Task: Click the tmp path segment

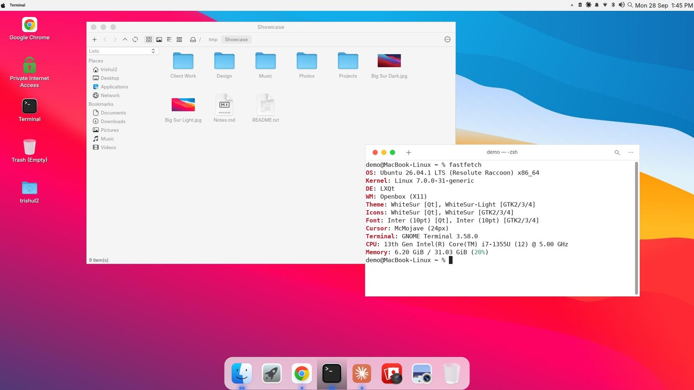Action: pos(213,39)
